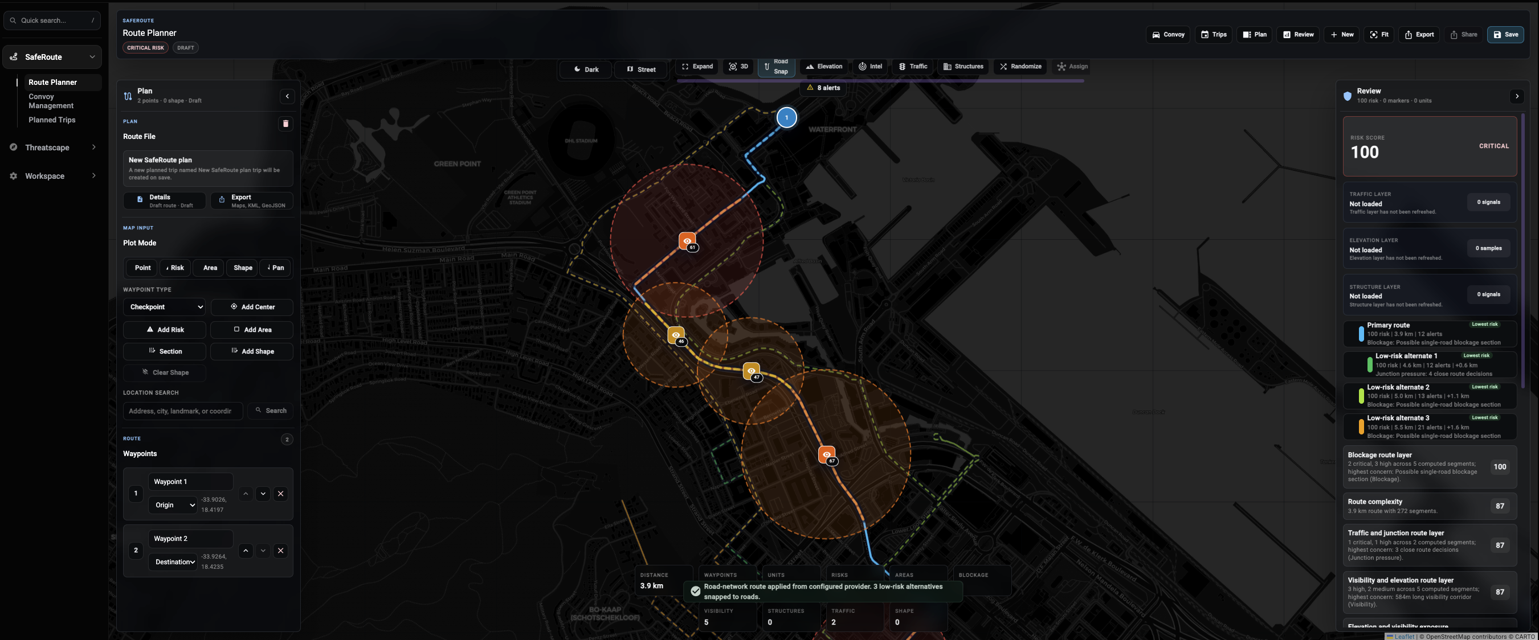Open the Waypoint Type Checkpoint dropdown

coord(164,307)
